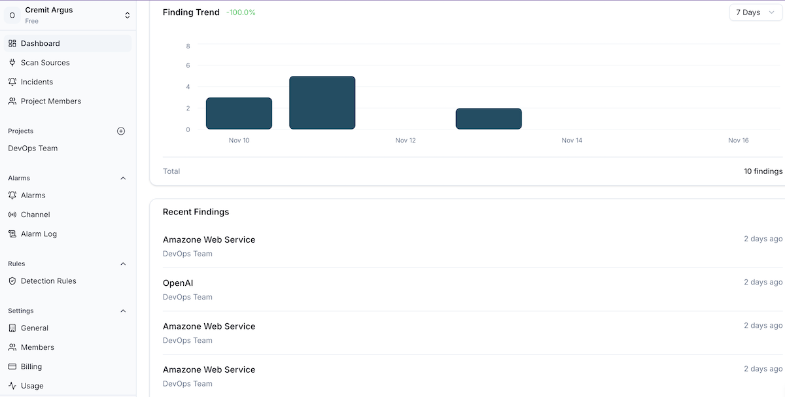Click the Nov 14 axis label
785x397 pixels.
coord(572,141)
